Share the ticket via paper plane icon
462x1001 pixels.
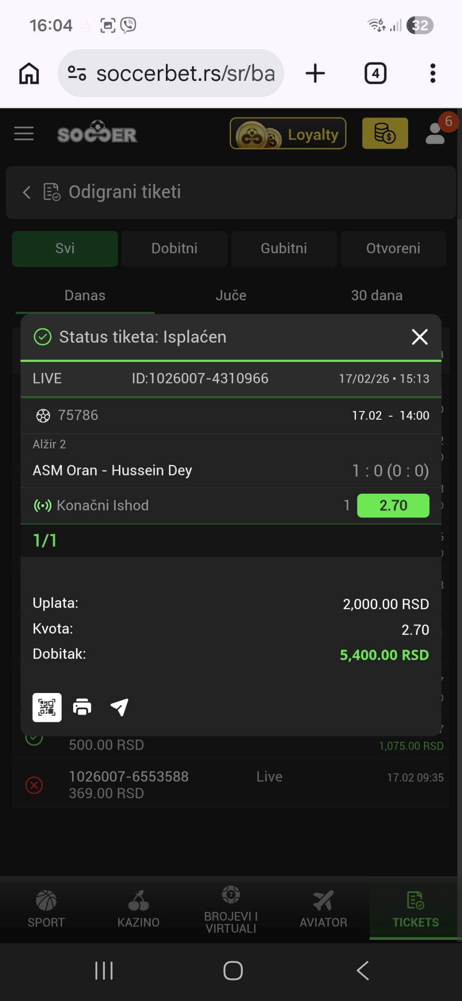[119, 707]
